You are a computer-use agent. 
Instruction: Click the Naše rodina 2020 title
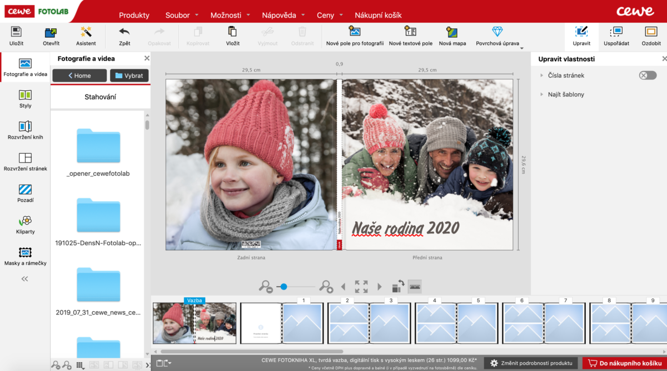tap(405, 228)
